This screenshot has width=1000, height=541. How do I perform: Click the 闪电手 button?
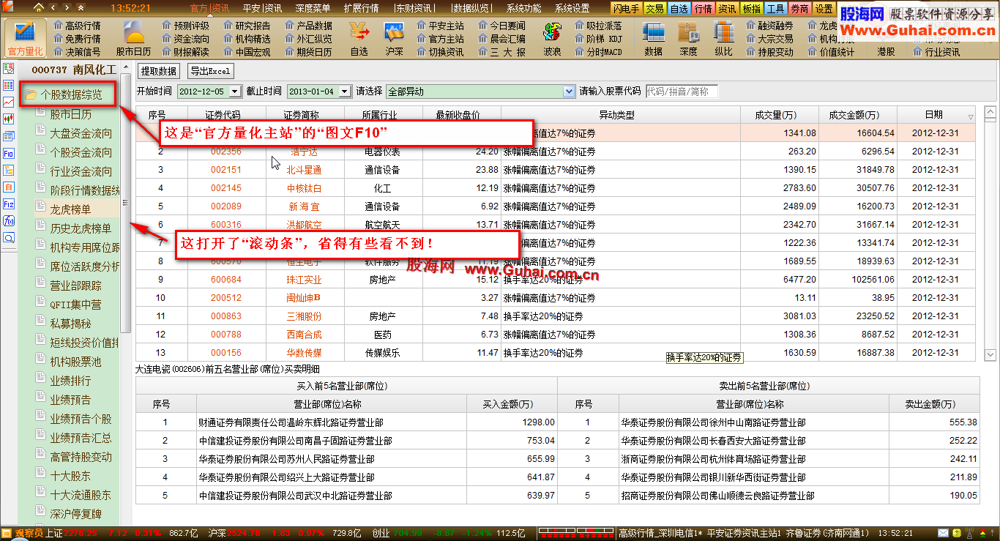[626, 9]
